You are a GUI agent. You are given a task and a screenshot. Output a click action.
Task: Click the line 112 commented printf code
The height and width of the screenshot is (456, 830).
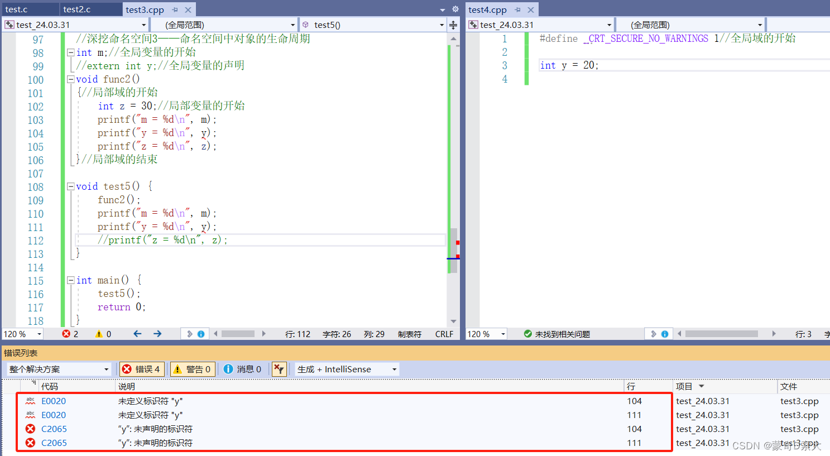(x=162, y=240)
